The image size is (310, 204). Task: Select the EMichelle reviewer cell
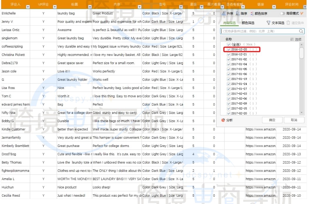tap(15, 13)
